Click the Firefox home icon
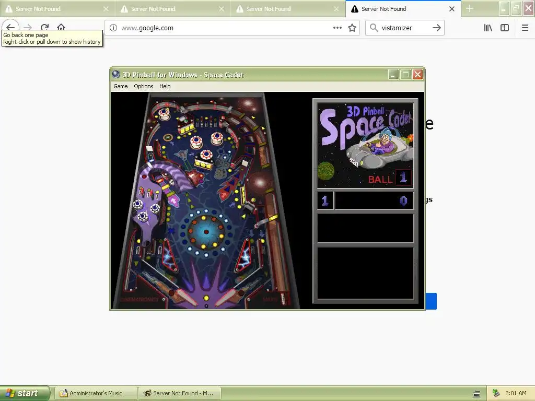535x401 pixels. click(x=61, y=27)
